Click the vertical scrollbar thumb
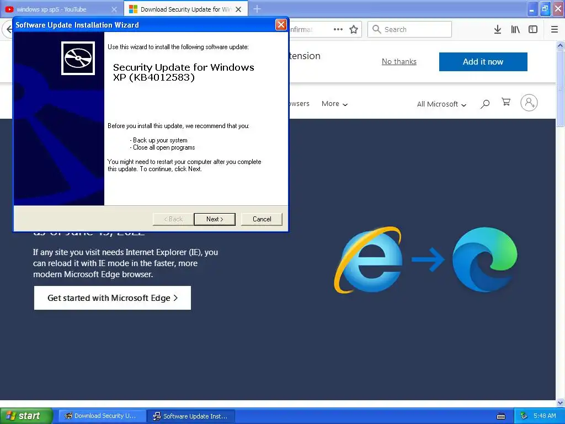565x424 pixels. point(560,88)
